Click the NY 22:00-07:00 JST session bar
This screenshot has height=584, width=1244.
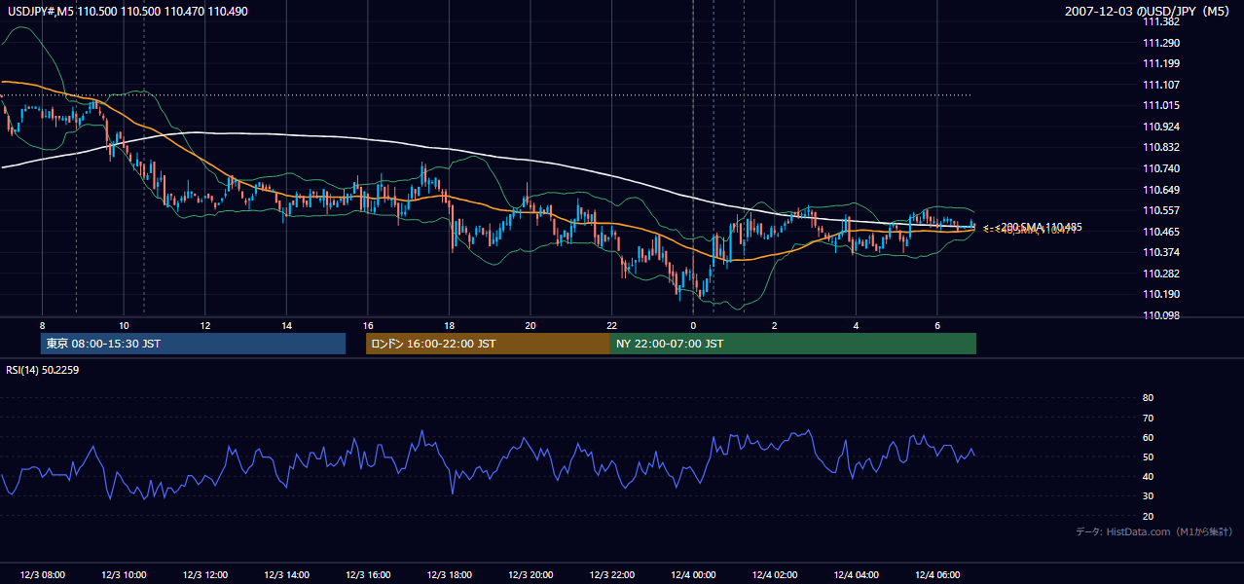click(x=793, y=344)
